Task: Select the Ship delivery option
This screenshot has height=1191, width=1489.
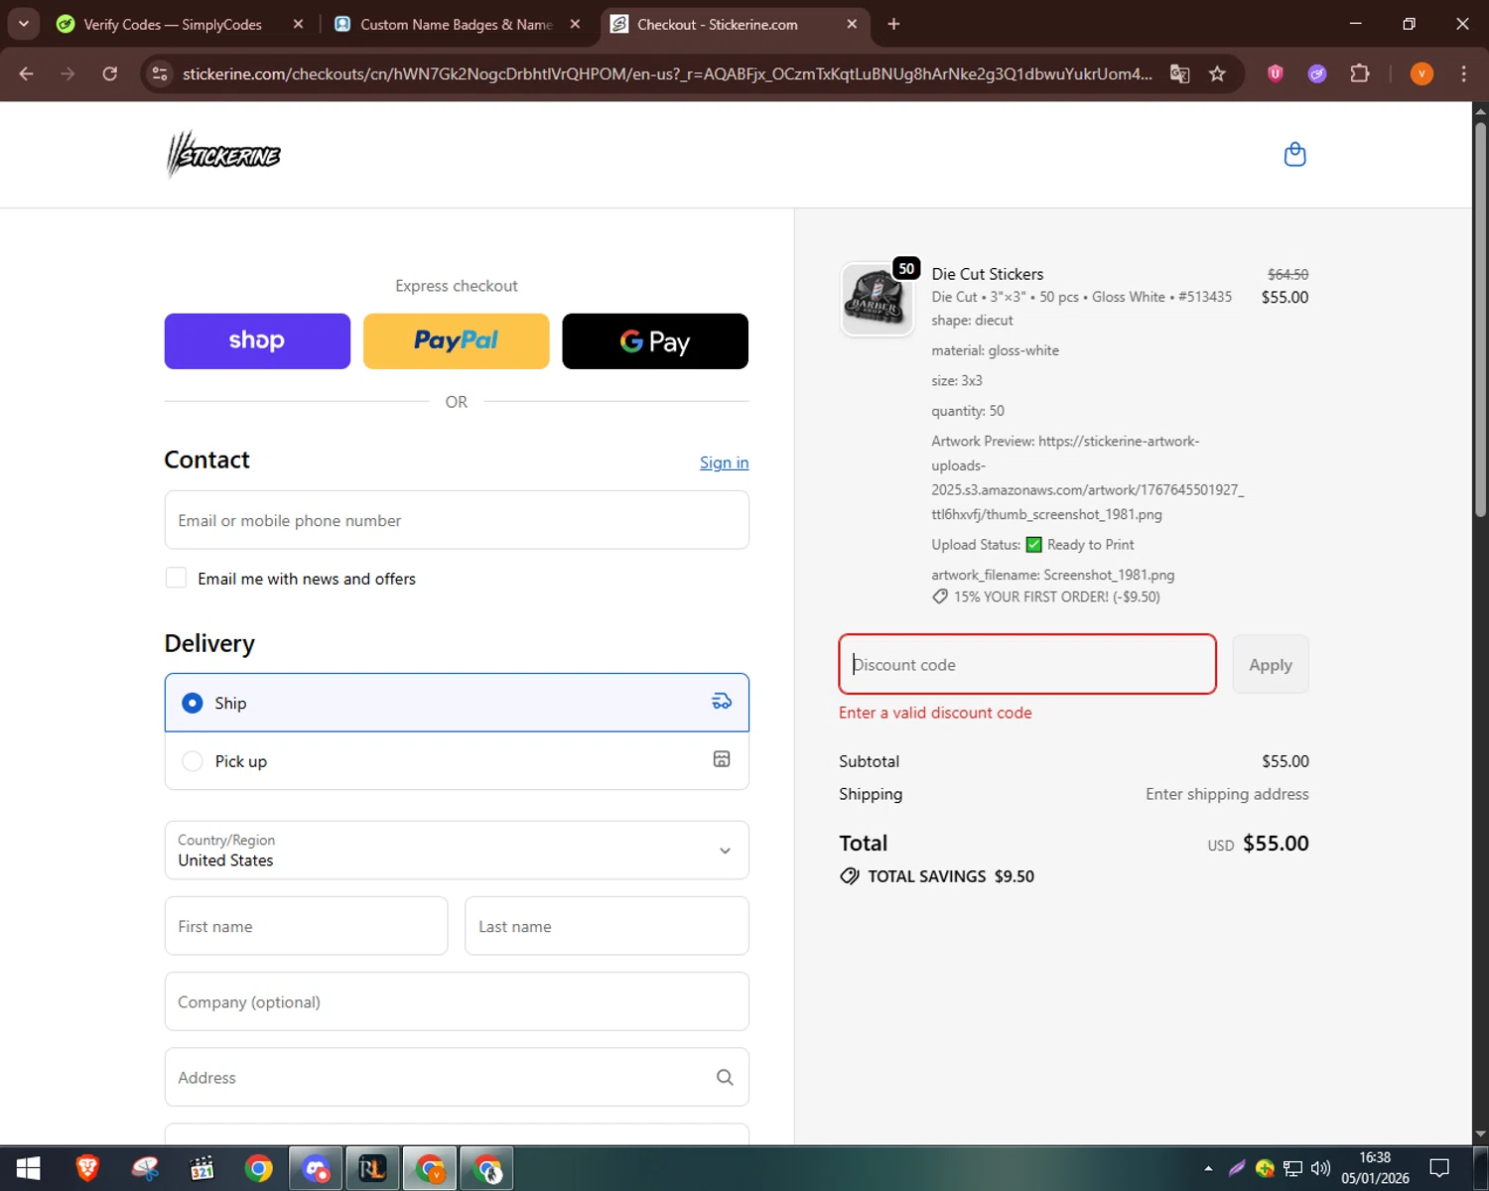Action: [x=457, y=703]
